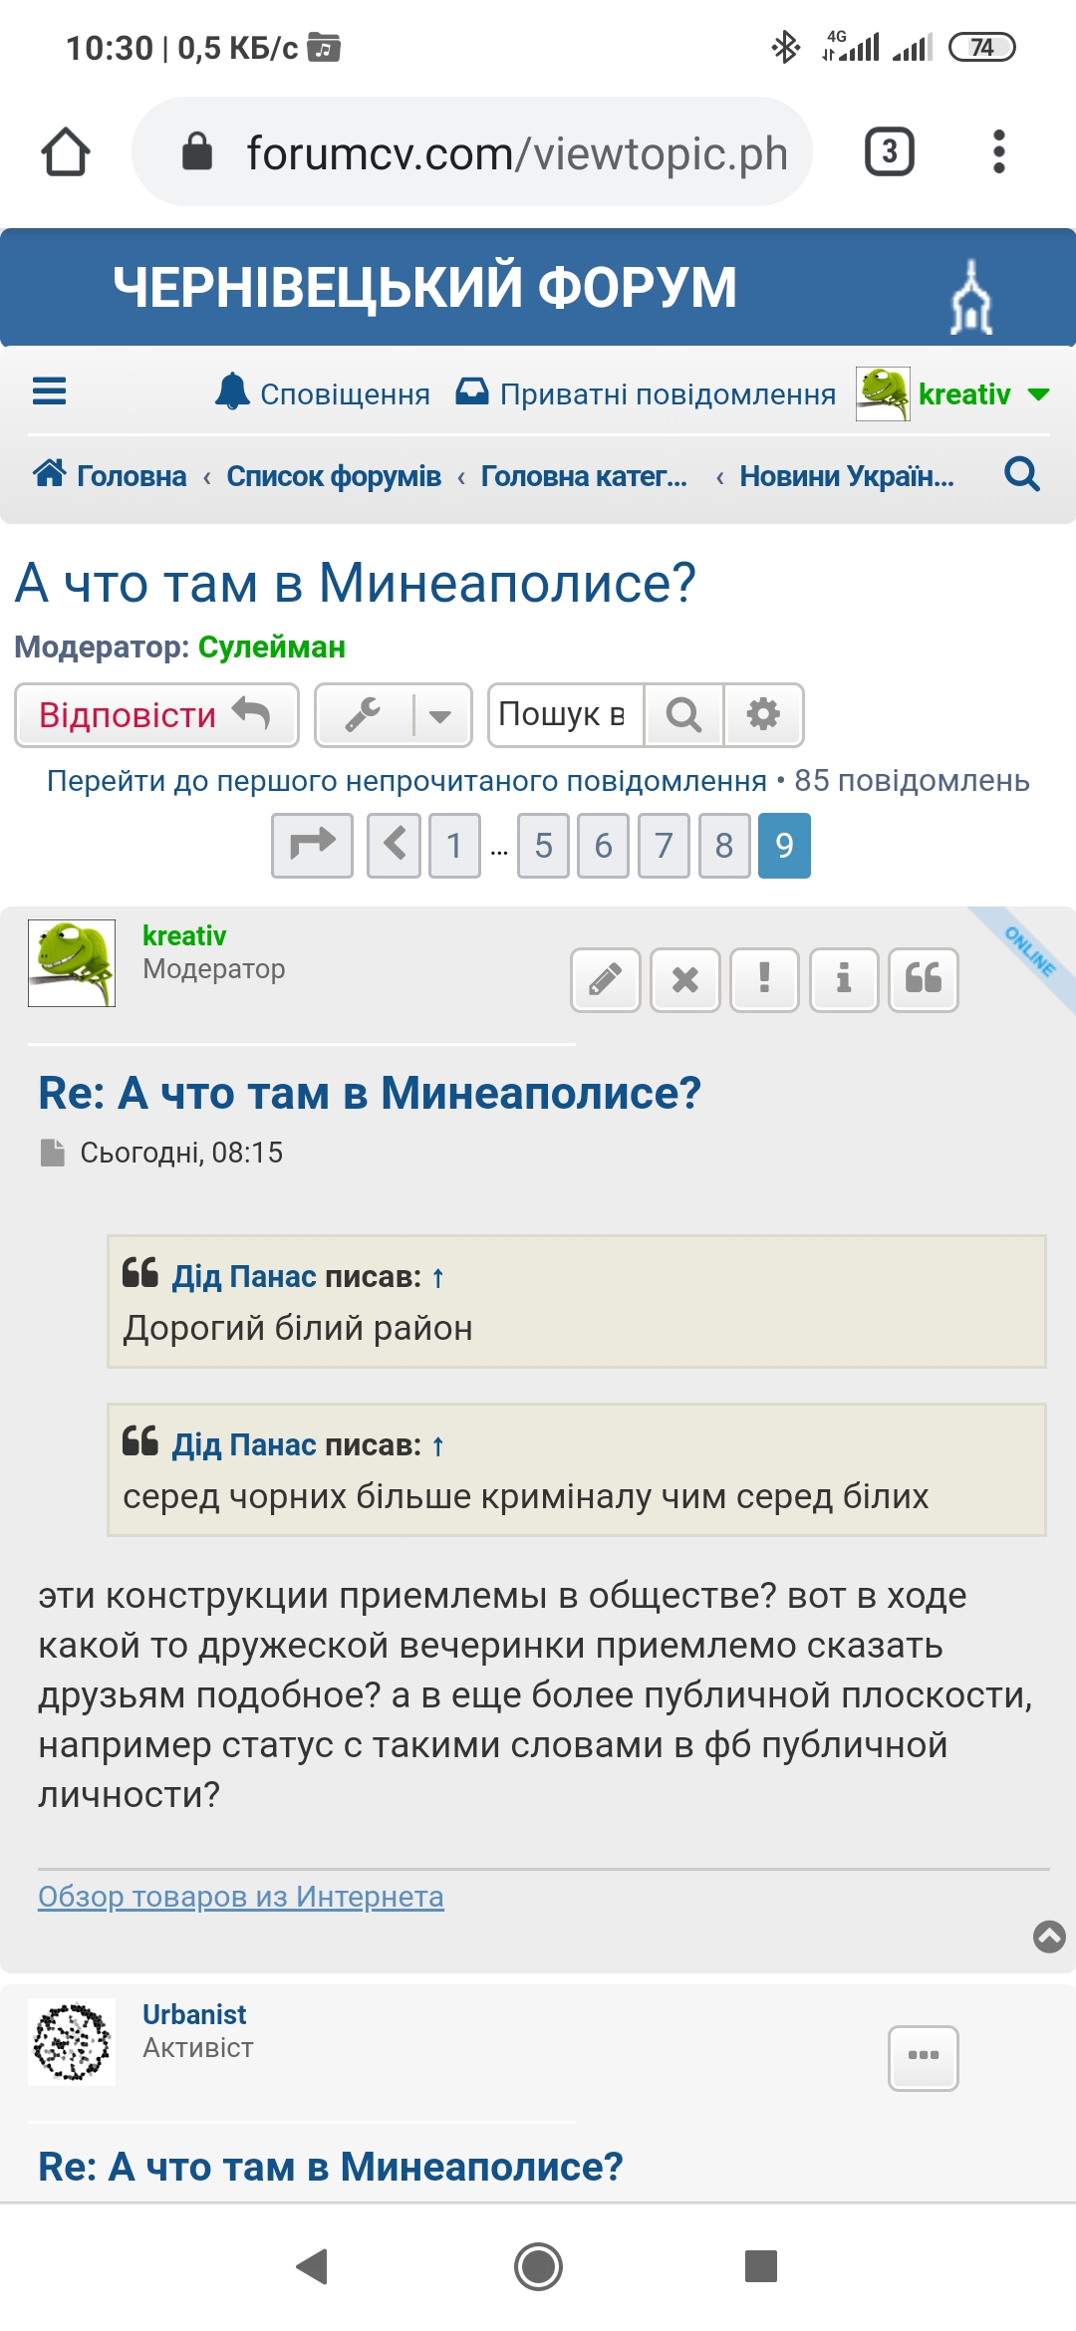Quote kreativ's post with the quote icon
The width and height of the screenshot is (1076, 2331).
pos(924,979)
